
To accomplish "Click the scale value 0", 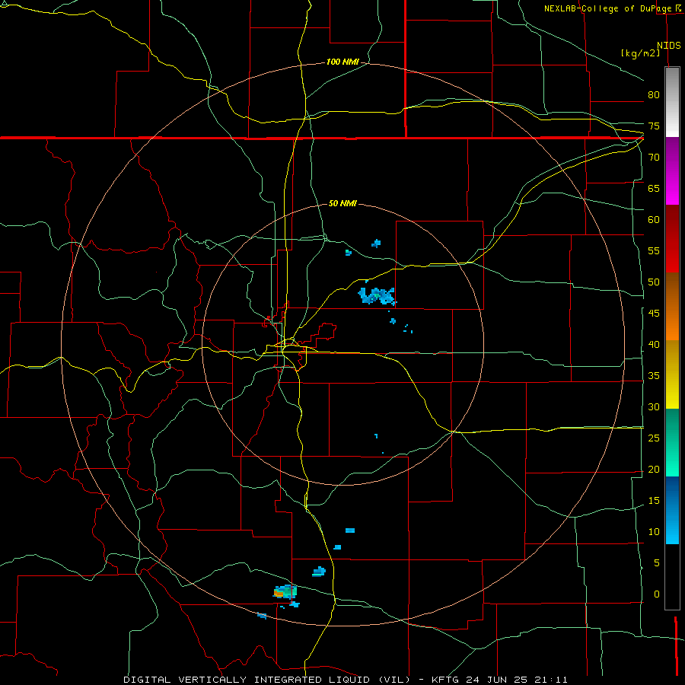I will 657,594.
